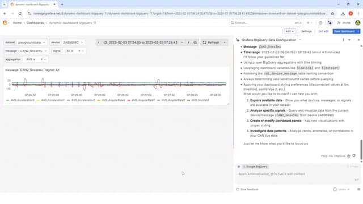Open the device variable dropdown

73,42
